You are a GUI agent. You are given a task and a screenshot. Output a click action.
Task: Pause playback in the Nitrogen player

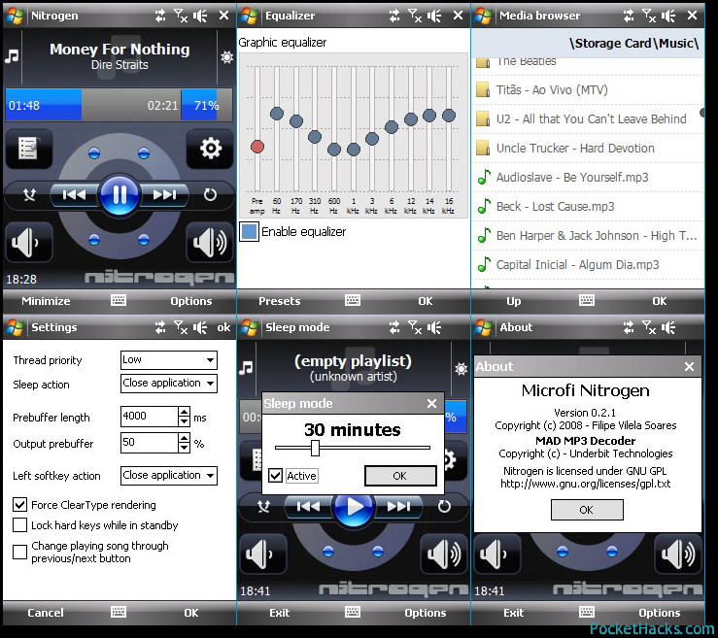tap(120, 195)
